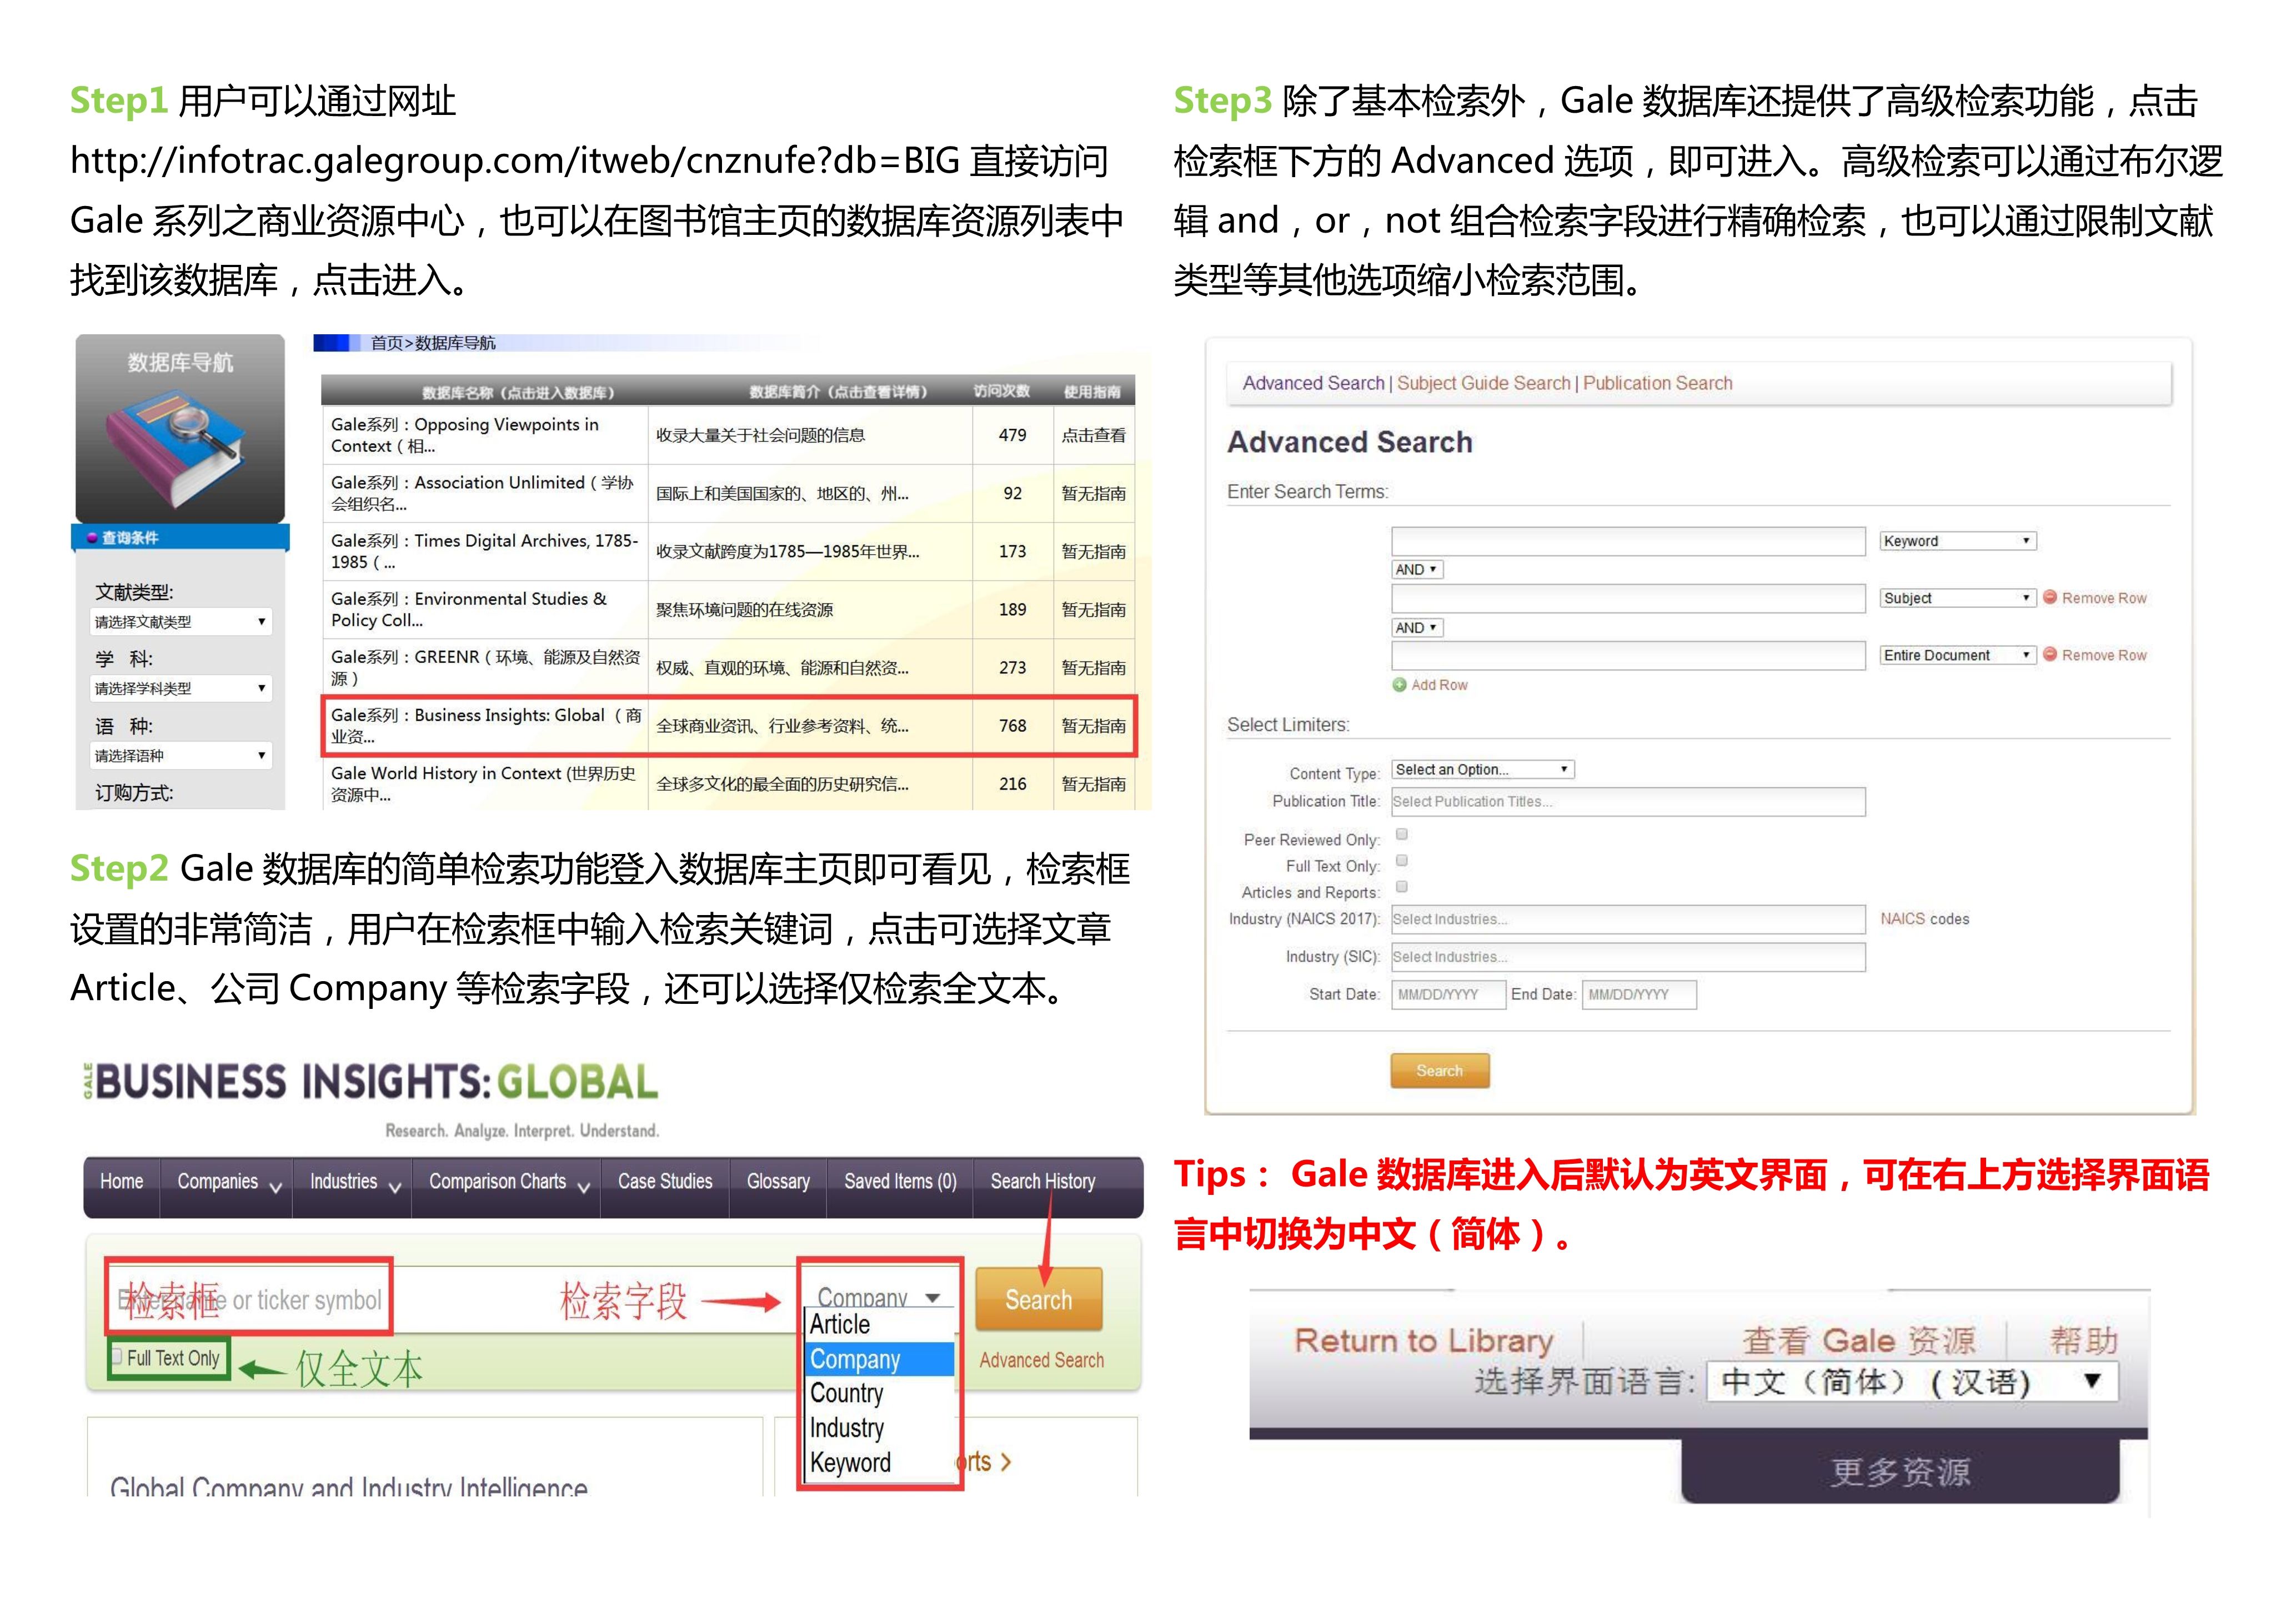The image size is (2296, 1623).
Task: Open the Keyword field dropdown
Action: pos(1957,541)
